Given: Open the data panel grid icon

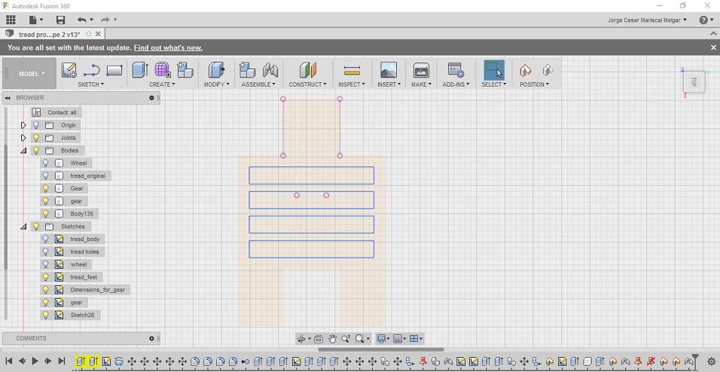Looking at the screenshot, I should (x=11, y=20).
